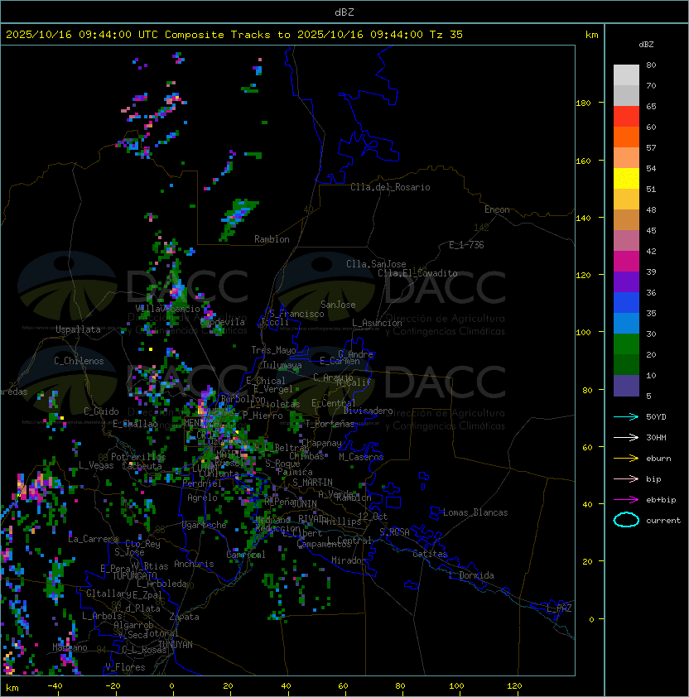Viewport: 689px width, 697px height.
Task: Click the 'Ugarteche' place label
Action: tap(205, 525)
